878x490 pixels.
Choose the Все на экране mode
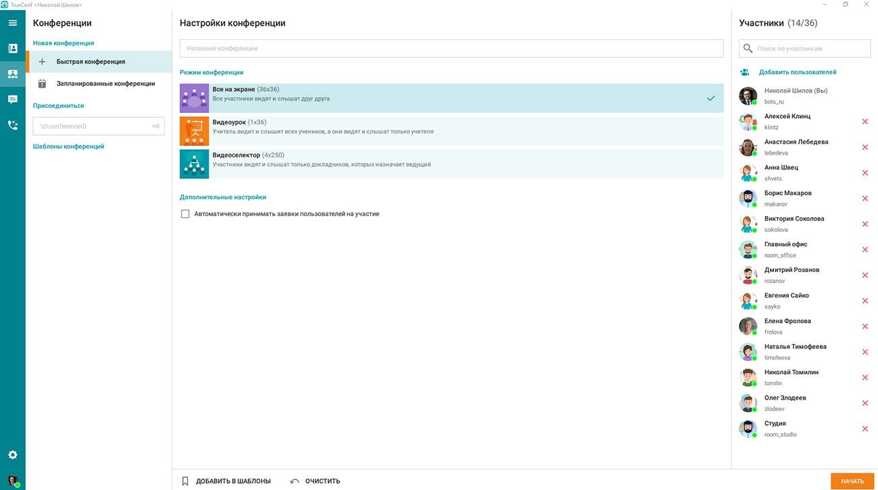451,98
